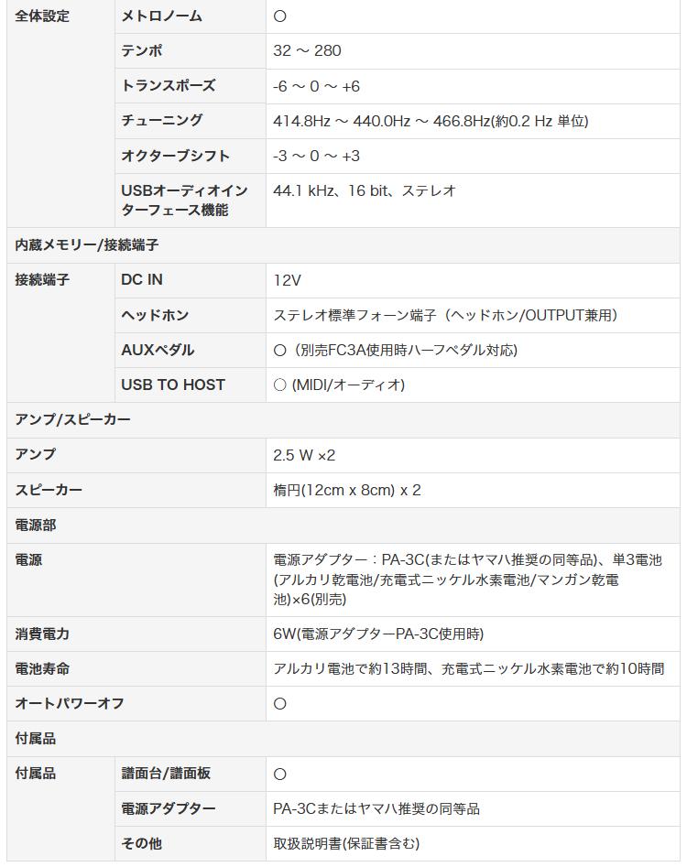Viewport: 687px width, 867px height.
Task: Select the アンプ/スピーカー section header
Action: click(72, 419)
